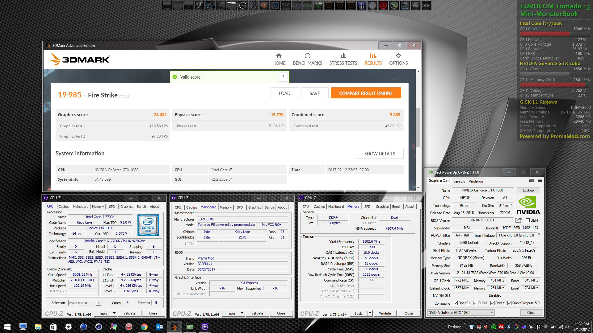This screenshot has width=593, height=333.
Task: Open Outlook from the taskbar
Action: tap(159, 327)
